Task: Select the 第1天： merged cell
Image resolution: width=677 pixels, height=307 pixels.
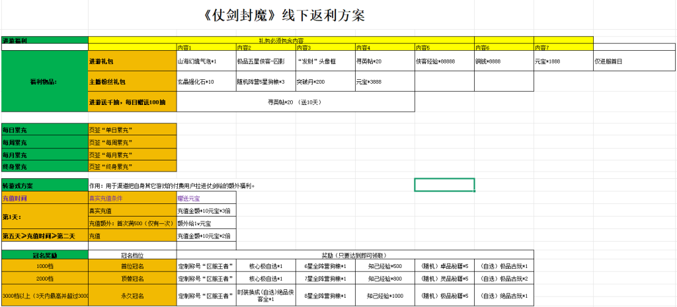Action: [45, 217]
